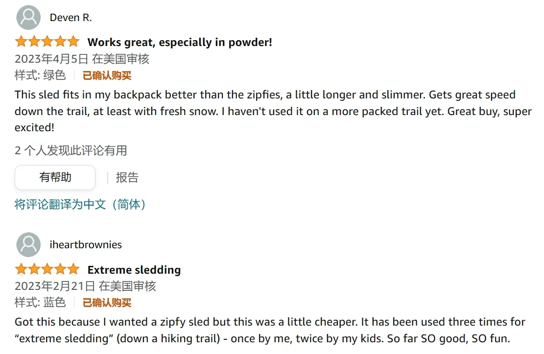Open Deven R. reviewer profile name
The height and width of the screenshot is (354, 544).
71,18
